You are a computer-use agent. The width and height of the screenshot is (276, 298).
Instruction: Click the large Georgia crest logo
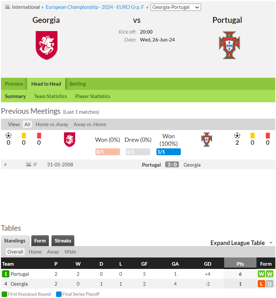pos(47,45)
